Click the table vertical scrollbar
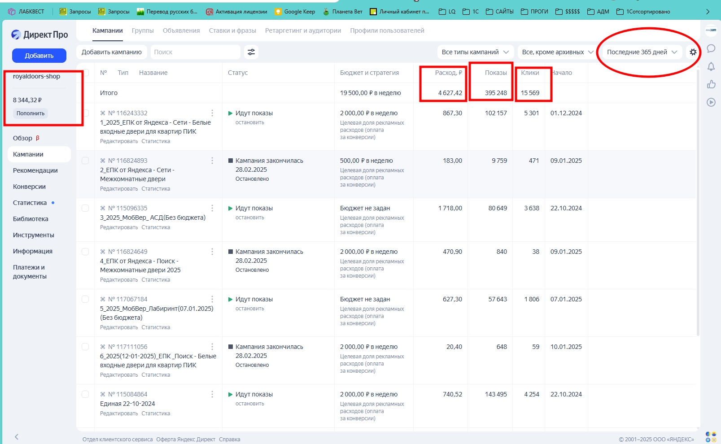721x444 pixels. [x=698, y=202]
